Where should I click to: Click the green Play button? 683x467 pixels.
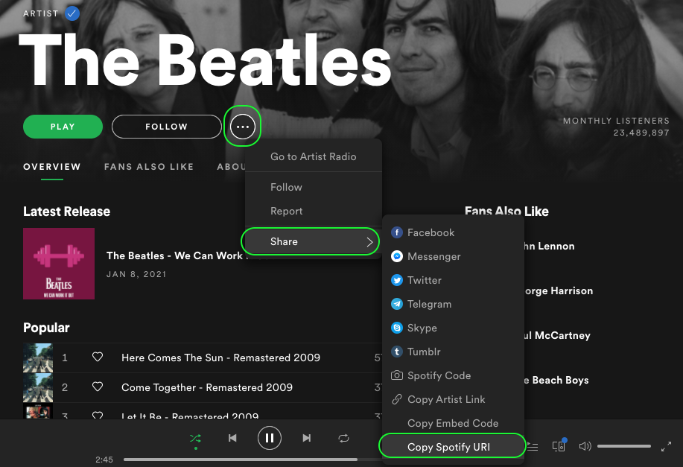pyautogui.click(x=63, y=127)
